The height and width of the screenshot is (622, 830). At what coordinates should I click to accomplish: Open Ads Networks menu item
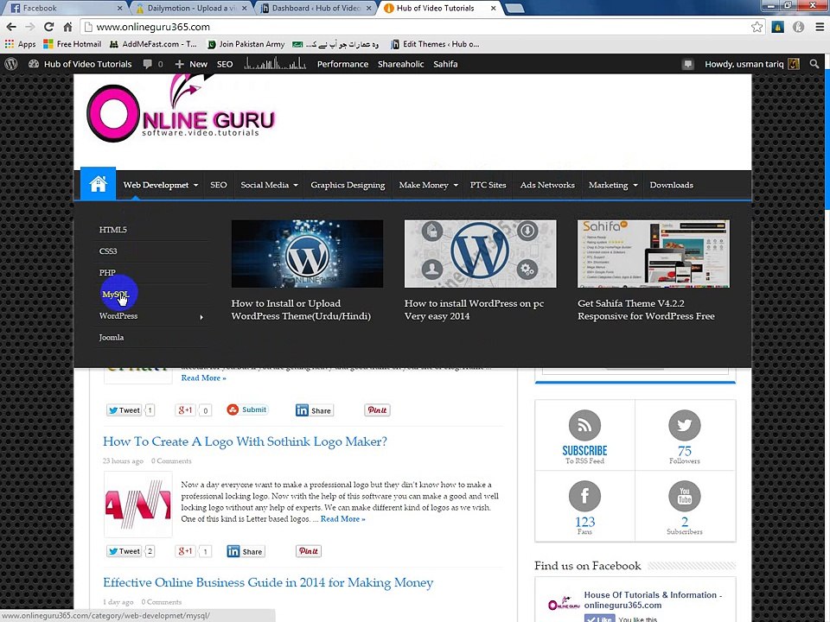547,185
